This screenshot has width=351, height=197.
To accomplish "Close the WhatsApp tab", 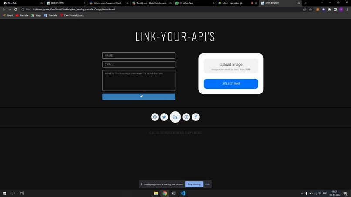I will tap(213, 3).
